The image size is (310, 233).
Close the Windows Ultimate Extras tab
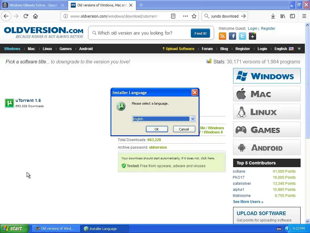(63, 5)
